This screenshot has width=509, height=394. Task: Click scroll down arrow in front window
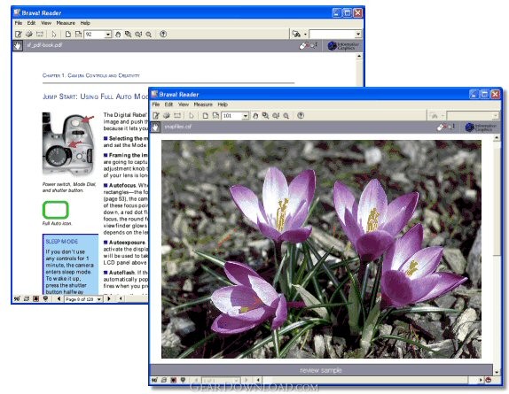497,372
